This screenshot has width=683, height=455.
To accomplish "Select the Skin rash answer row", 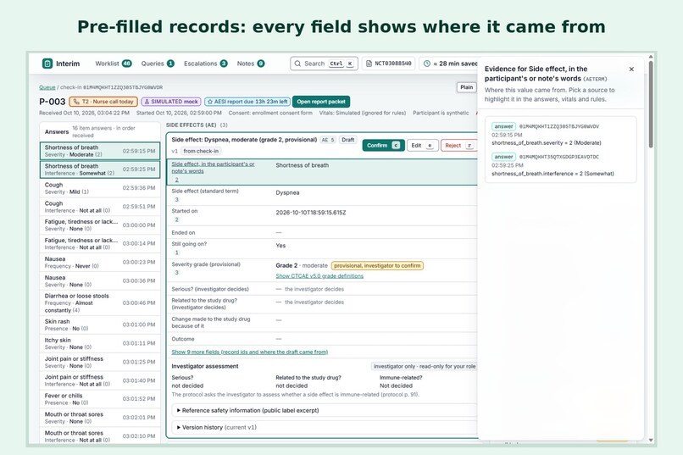I will 100,325.
